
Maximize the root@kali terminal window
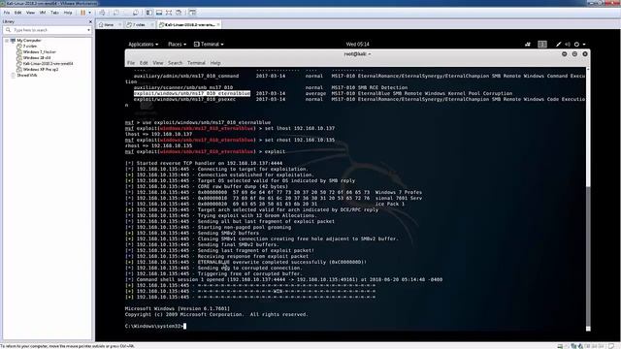point(574,54)
